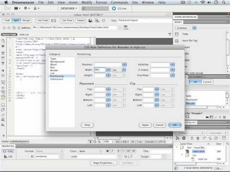Click the Insert Div Tag icon
The width and height of the screenshot is (230, 172).
click(177, 41)
